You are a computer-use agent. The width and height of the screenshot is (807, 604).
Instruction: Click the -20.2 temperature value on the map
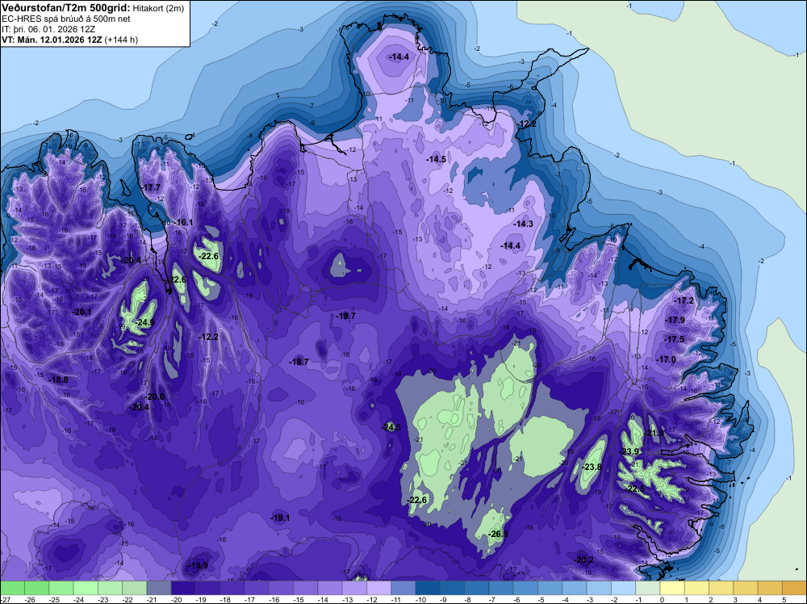584,560
